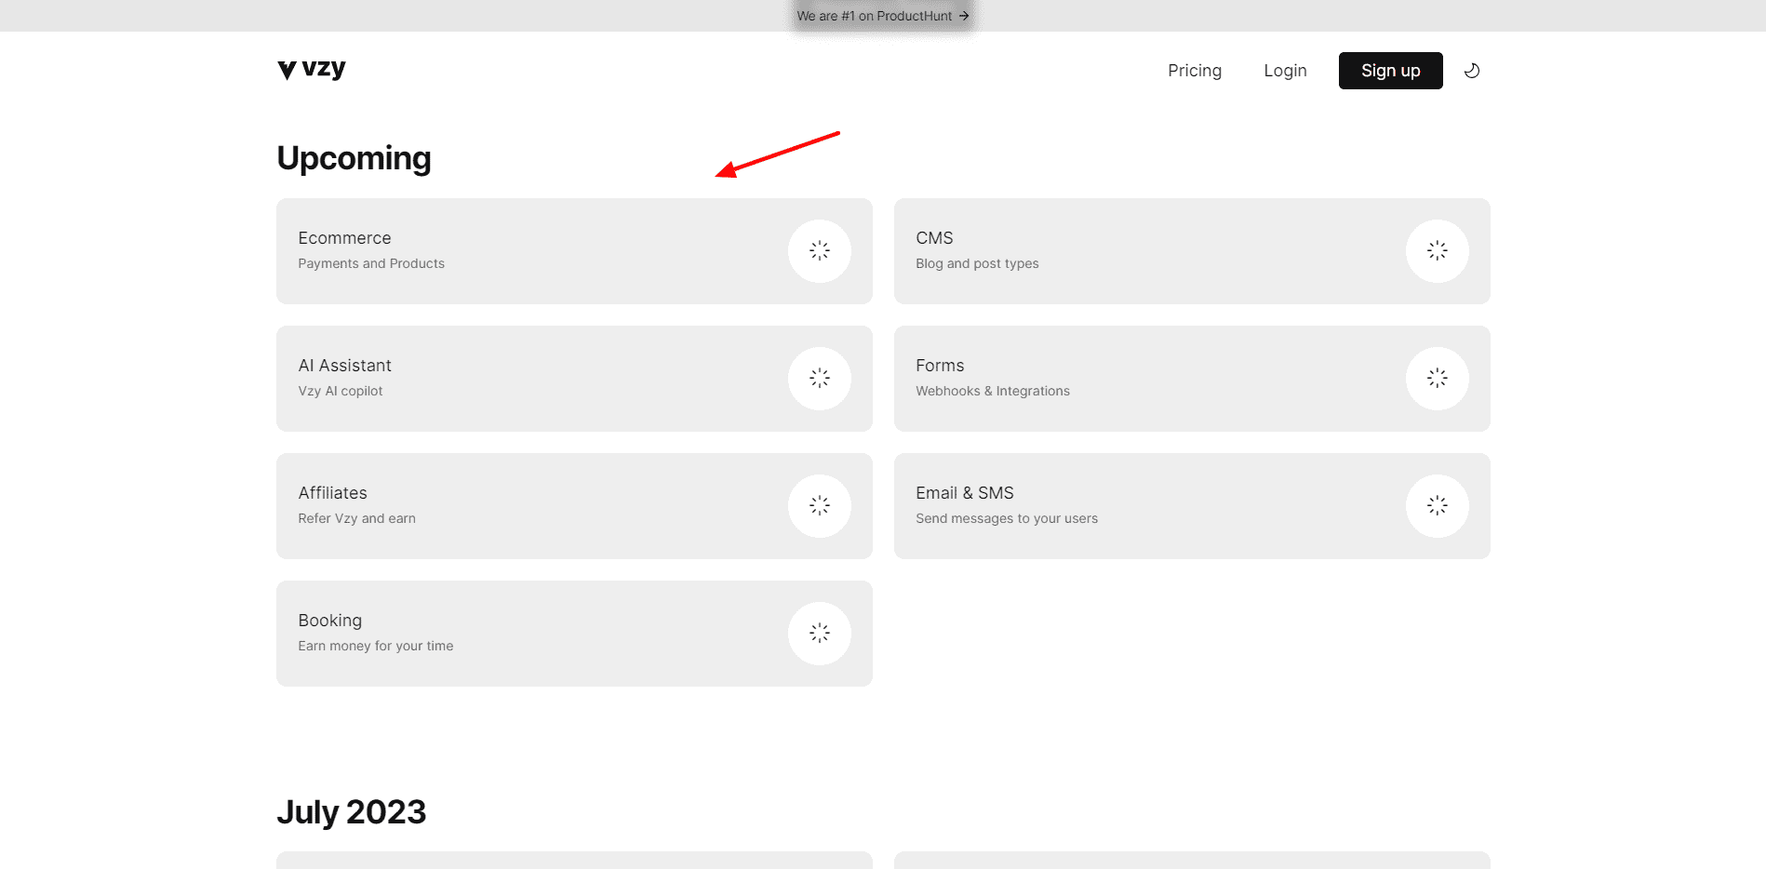1766x869 pixels.
Task: Click the Email & SMS spinner icon
Action: point(1438,506)
